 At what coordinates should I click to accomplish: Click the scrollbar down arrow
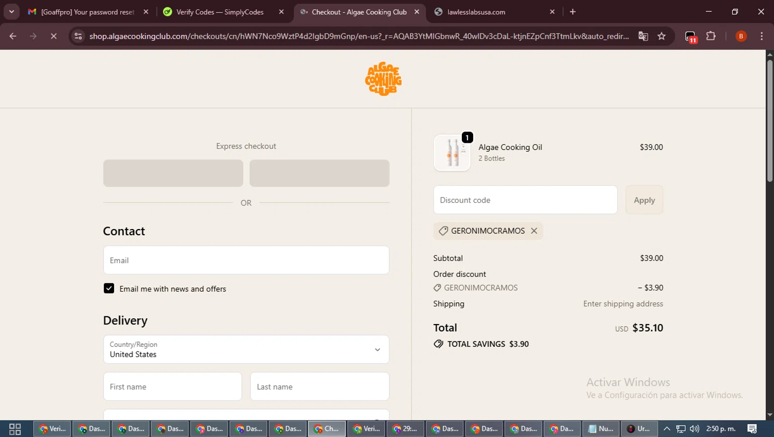(769, 415)
